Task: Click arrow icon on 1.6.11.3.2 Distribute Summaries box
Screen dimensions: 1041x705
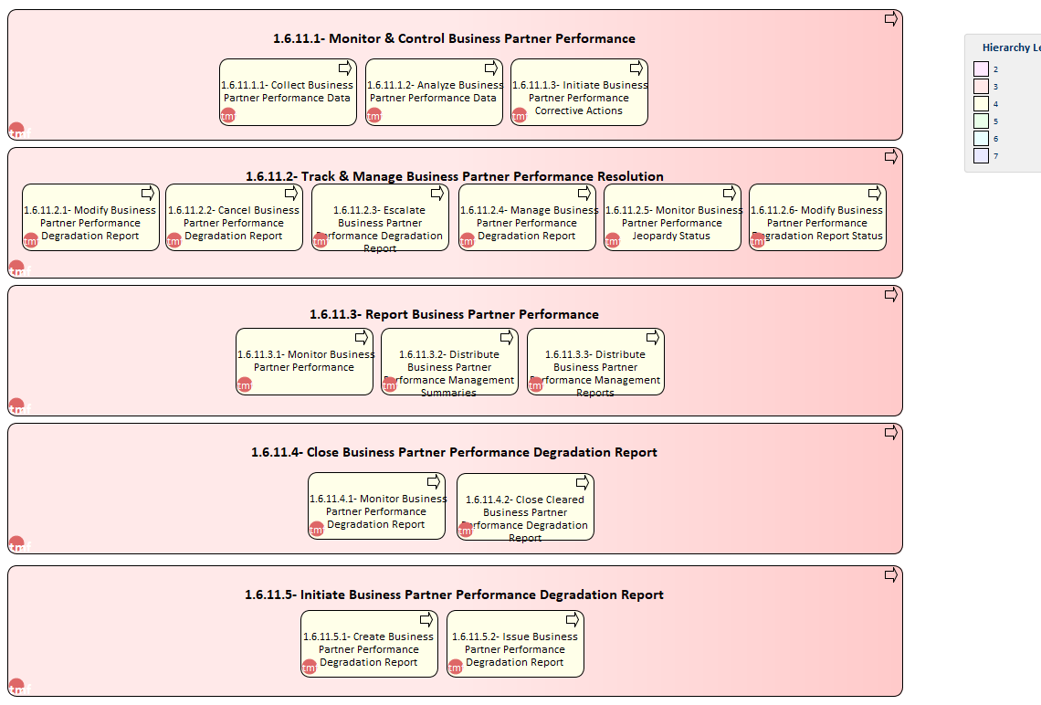Action: 507,337
